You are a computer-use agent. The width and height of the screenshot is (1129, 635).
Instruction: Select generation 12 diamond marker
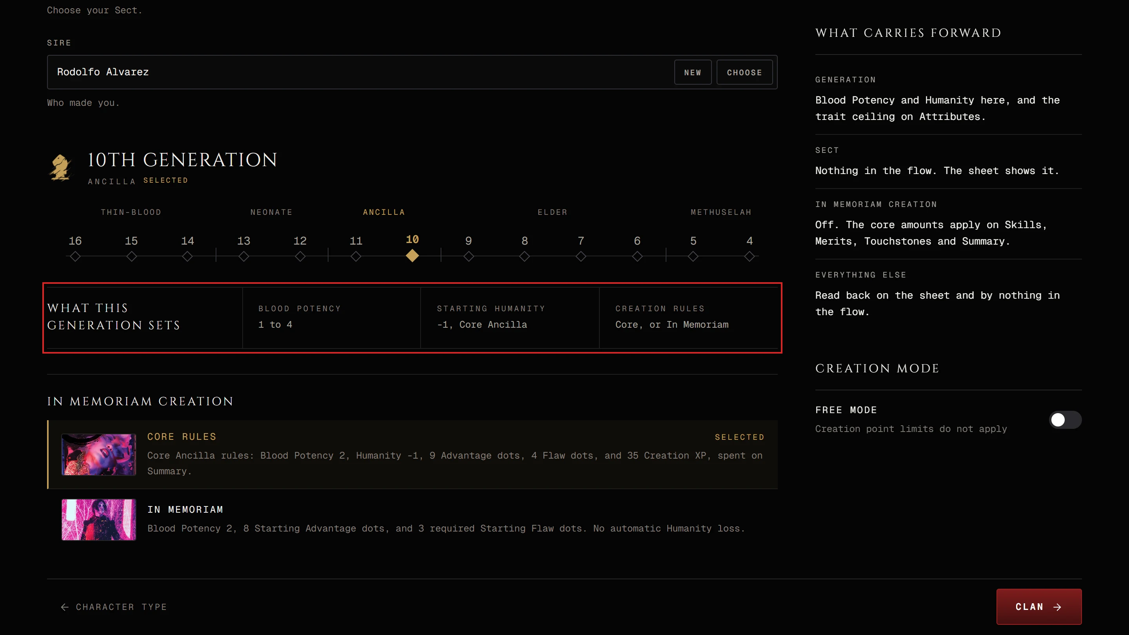point(300,256)
